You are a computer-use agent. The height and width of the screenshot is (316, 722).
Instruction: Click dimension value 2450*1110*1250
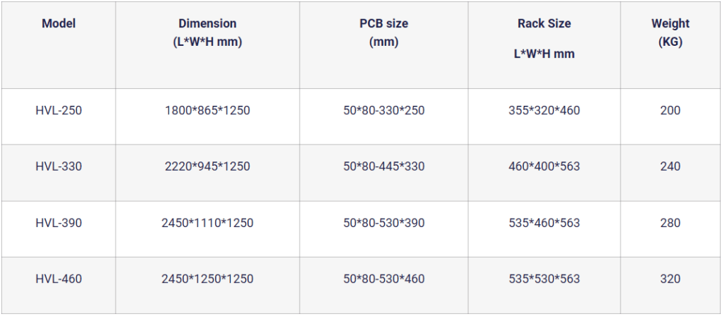click(x=207, y=223)
